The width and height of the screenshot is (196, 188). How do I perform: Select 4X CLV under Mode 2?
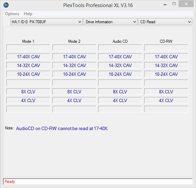tap(74, 100)
